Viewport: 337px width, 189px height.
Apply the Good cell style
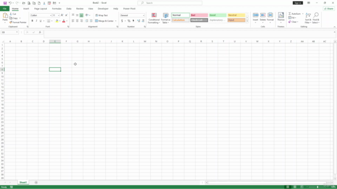217,15
